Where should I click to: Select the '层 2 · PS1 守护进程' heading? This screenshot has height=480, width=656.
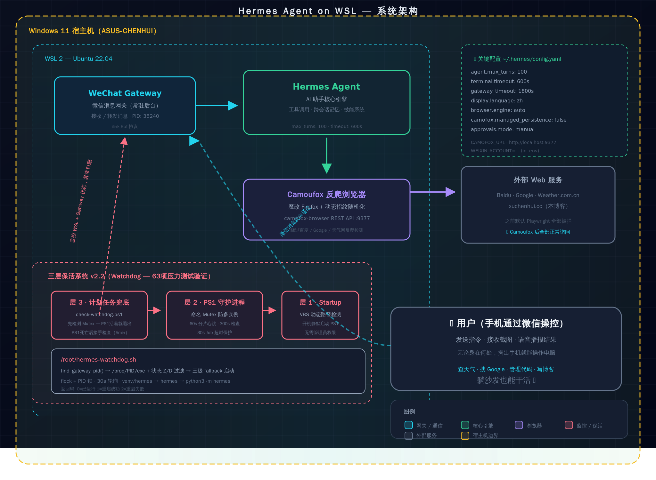215,302
